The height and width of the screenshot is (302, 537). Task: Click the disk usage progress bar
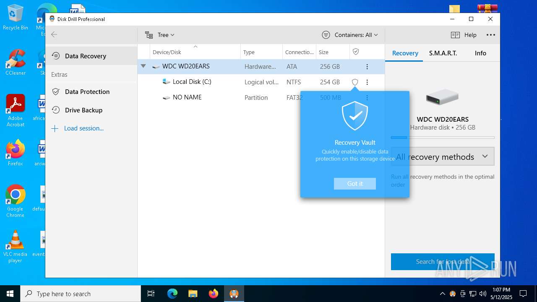(x=443, y=137)
